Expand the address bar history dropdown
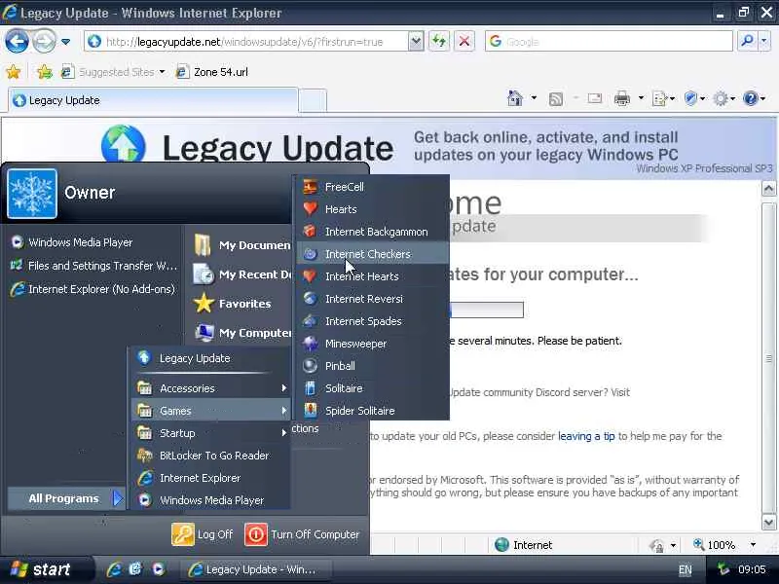This screenshot has height=584, width=779. (x=416, y=42)
